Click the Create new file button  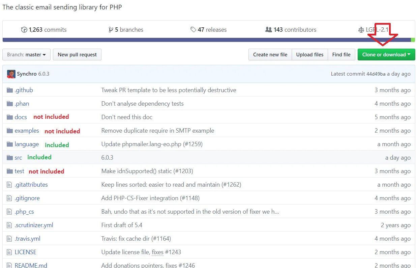[x=270, y=55]
